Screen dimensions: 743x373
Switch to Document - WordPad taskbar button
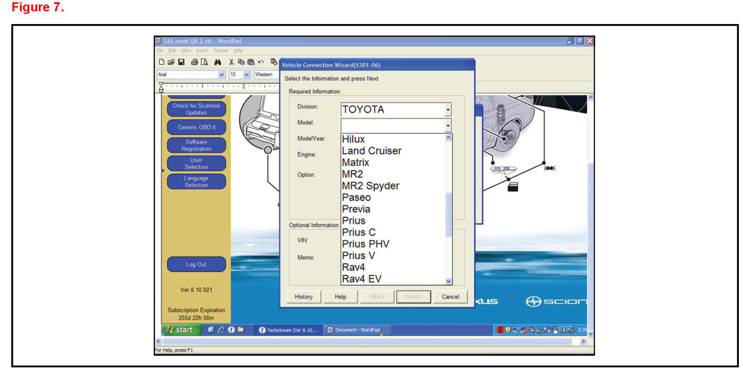pos(357,330)
